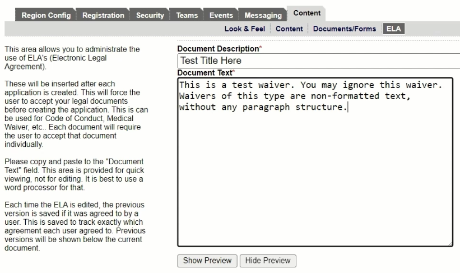Open the Look & Feel sub-tab
This screenshot has width=460, height=273.
245,29
